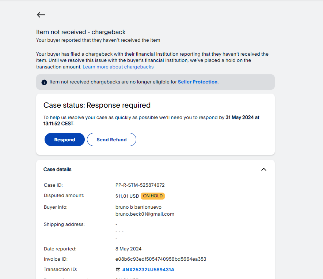Screen dimensions: 323x279
Task: Click the buyer email bruno.beck01@gmail.com
Action: click(x=145, y=214)
